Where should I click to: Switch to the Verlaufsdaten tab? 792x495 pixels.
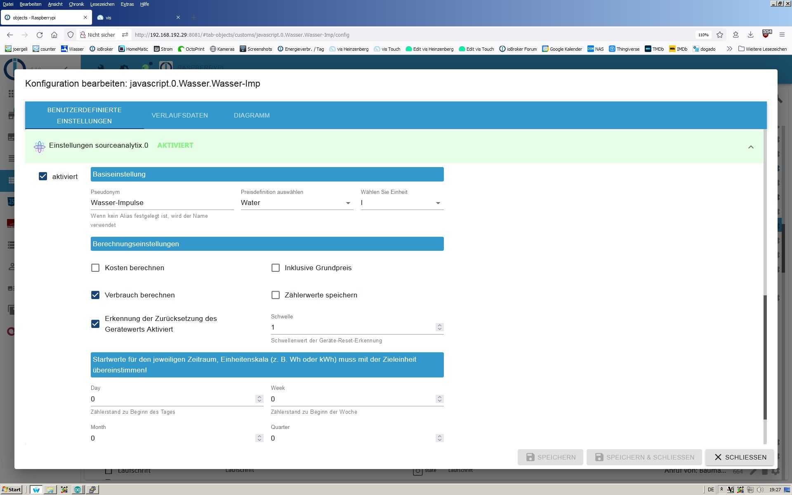179,115
